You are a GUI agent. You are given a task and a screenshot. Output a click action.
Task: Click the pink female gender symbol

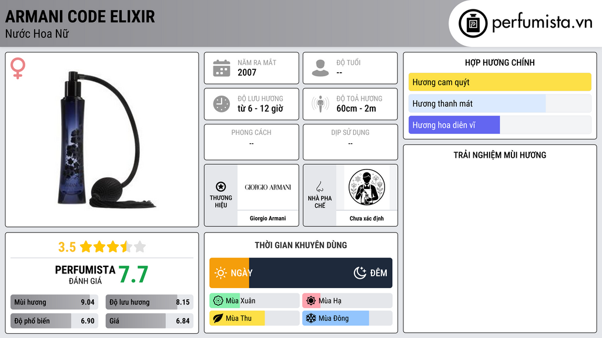(18, 68)
